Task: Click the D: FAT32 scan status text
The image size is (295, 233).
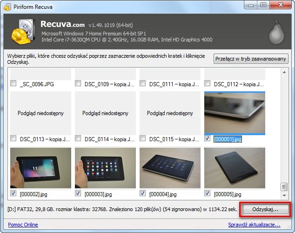Action: coord(122,209)
